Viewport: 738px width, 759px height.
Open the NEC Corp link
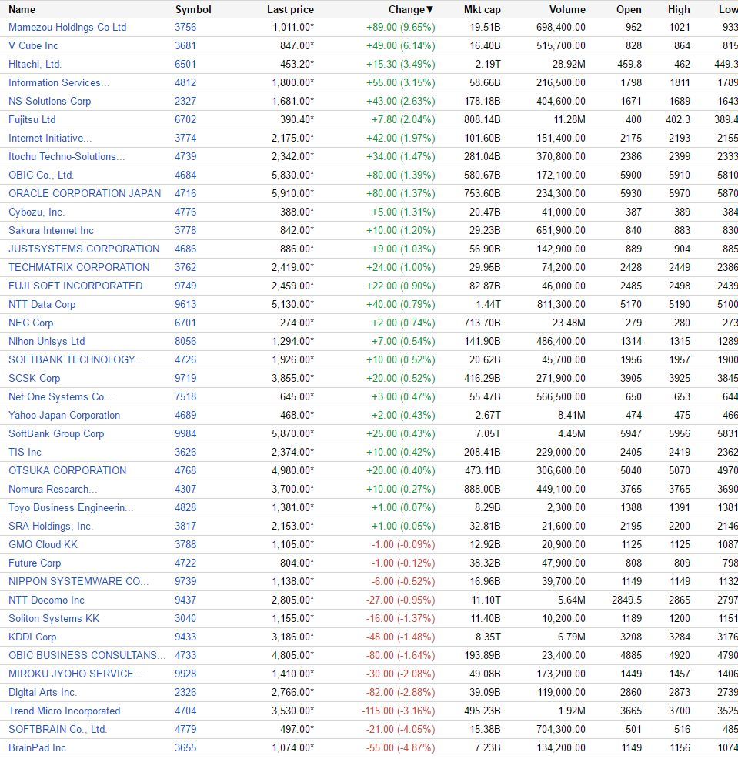(31, 323)
